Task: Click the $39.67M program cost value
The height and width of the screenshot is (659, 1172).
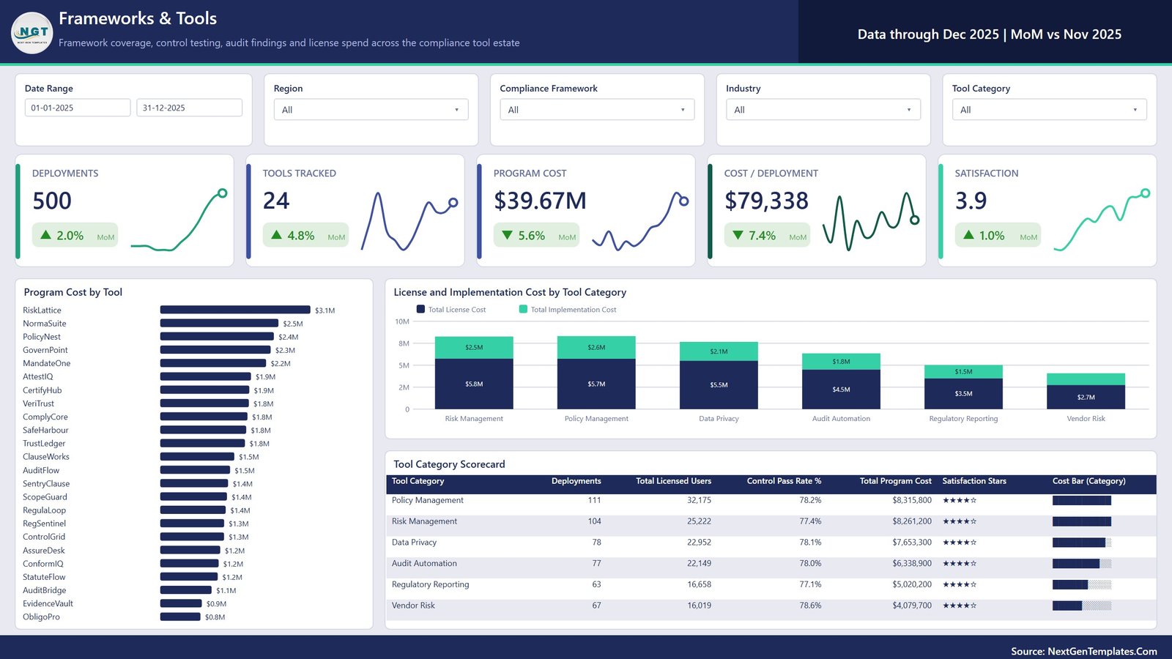Action: coord(540,201)
